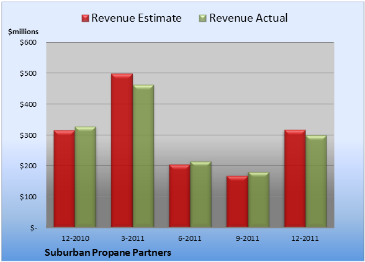Select the red estimate bar for 3-2011
365x262 pixels.
point(122,150)
